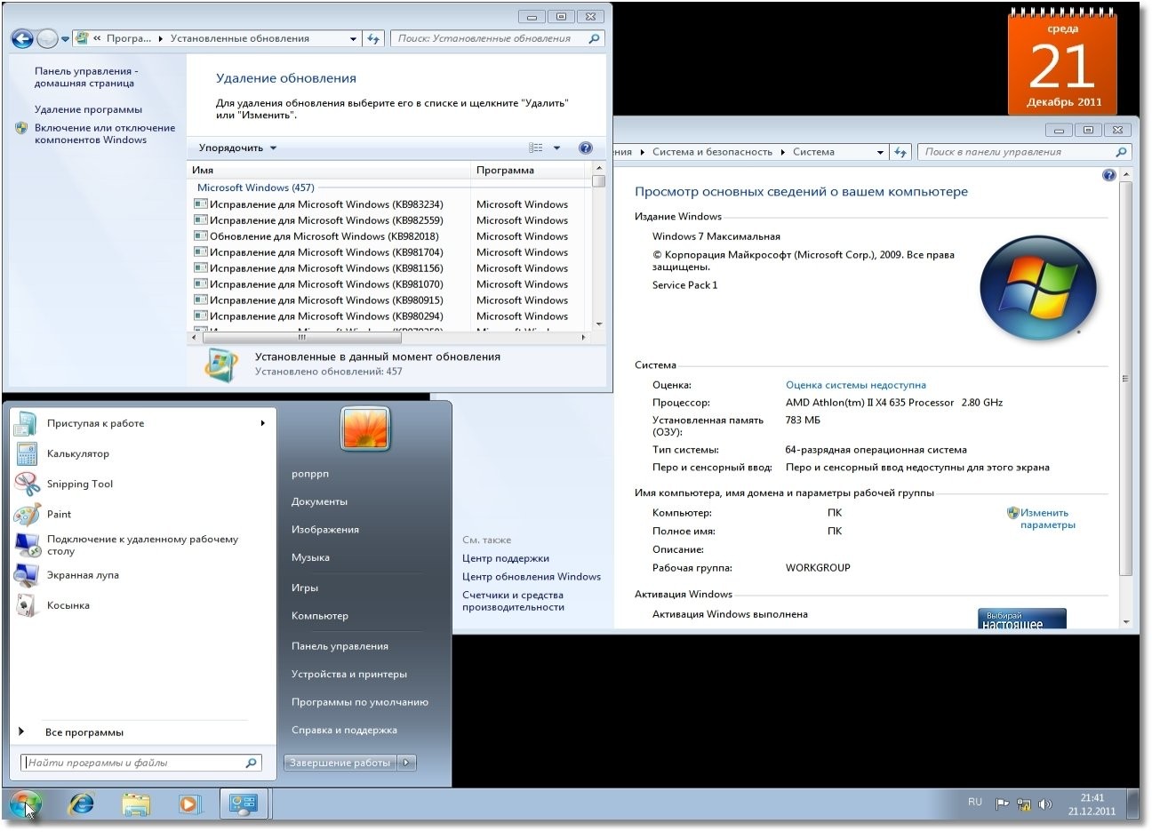Refresh the installed updates address bar
Image resolution: width=1152 pixels, height=832 pixels.
tap(373, 38)
